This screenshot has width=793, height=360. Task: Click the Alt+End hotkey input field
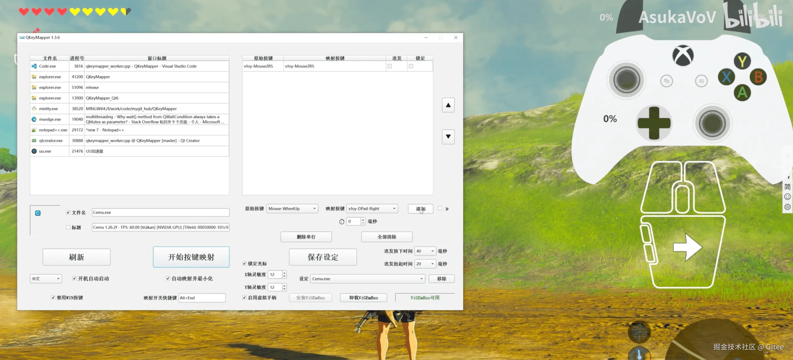point(202,298)
